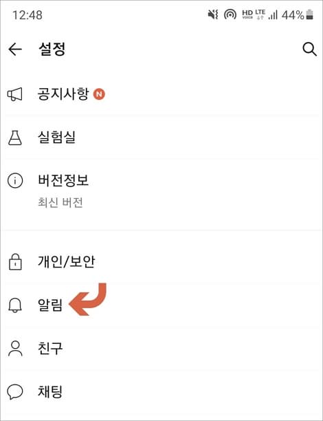
Task: Tap the orange N new badge
Action: pos(99,94)
